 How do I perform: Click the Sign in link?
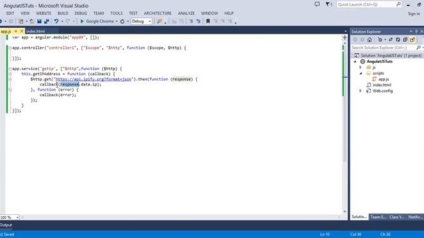pos(414,13)
